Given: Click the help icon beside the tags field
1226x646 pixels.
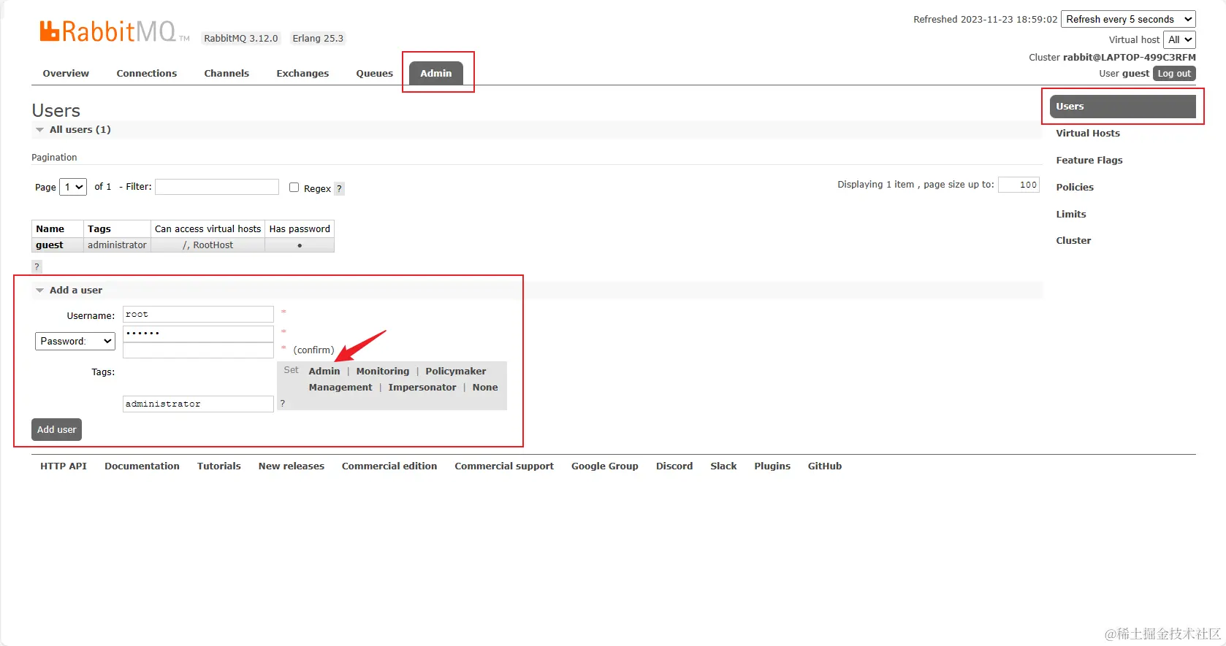Looking at the screenshot, I should [x=283, y=403].
